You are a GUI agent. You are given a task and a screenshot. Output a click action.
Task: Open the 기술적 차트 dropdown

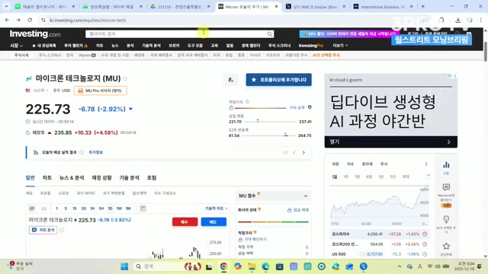pyautogui.click(x=216, y=208)
